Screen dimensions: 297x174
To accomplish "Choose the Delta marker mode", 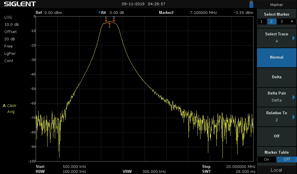I will click(276, 77).
